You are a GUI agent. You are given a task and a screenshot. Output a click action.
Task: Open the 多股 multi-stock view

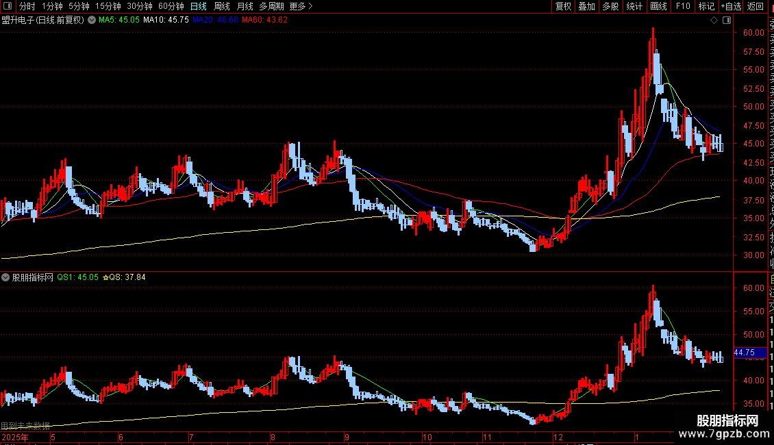pyautogui.click(x=610, y=6)
